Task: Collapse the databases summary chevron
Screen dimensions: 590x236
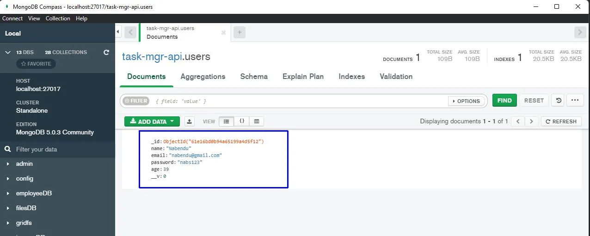Action: [7, 53]
